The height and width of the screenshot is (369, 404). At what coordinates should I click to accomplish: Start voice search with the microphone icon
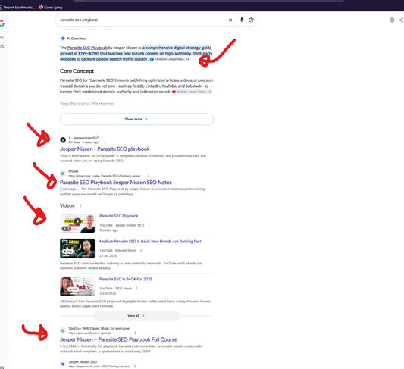tap(242, 20)
